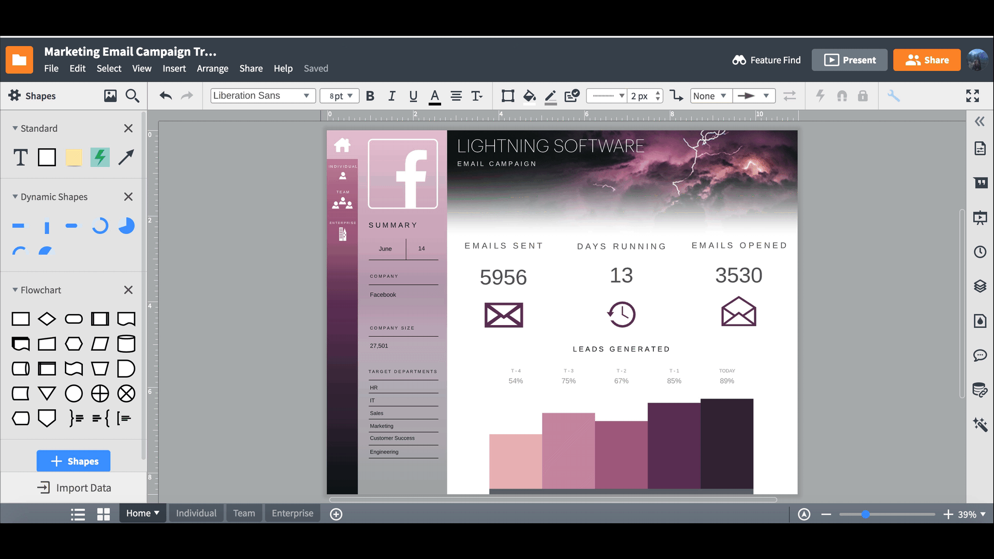Toggle the magnet snapping icon
The height and width of the screenshot is (559, 994).
pyautogui.click(x=841, y=96)
